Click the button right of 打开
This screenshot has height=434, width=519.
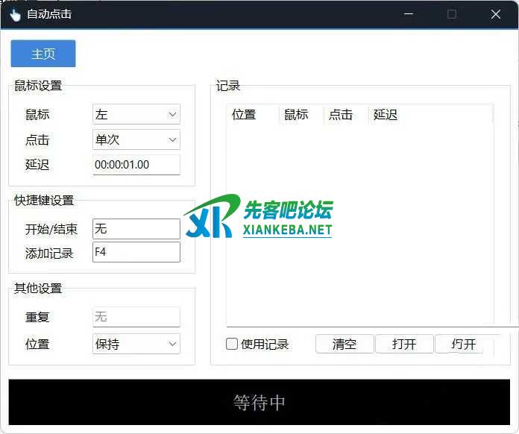pos(463,344)
